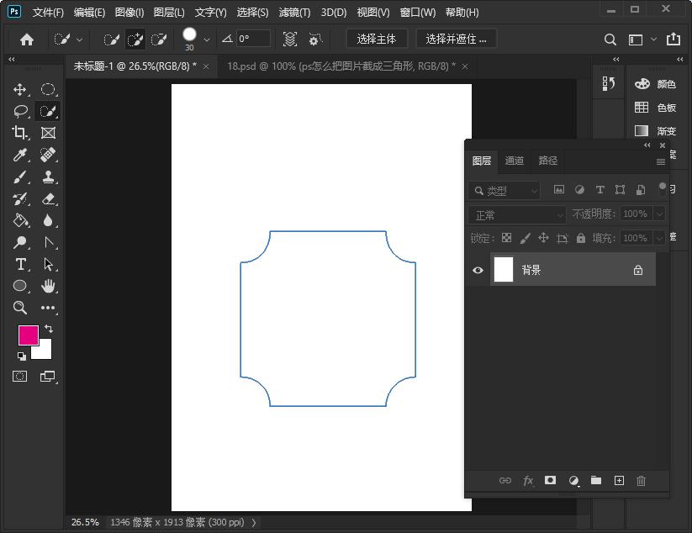Image resolution: width=692 pixels, height=533 pixels.
Task: Select the Move tool
Action: click(20, 89)
